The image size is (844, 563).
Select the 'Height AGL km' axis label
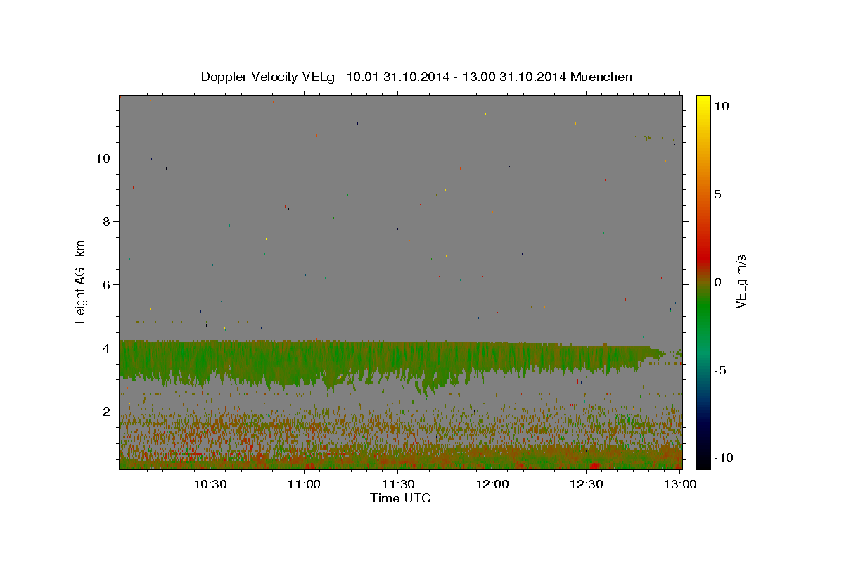tap(81, 281)
